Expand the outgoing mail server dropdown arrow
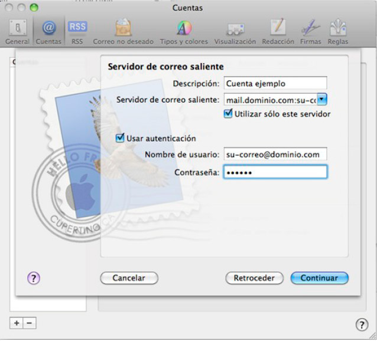The image size is (377, 341). [x=322, y=99]
